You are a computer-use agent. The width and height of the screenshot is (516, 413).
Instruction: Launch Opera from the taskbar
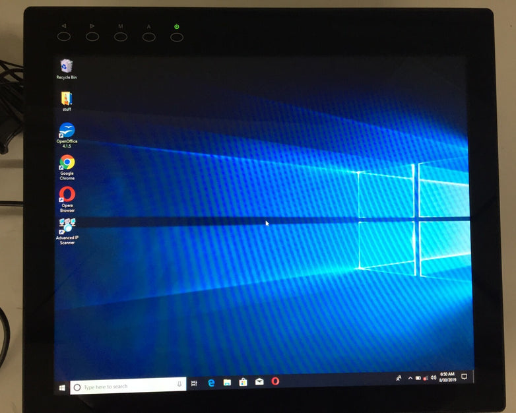click(x=275, y=381)
